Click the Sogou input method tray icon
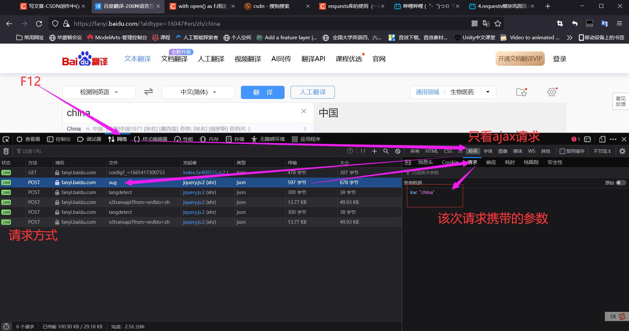629x331 pixels. click(622, 316)
